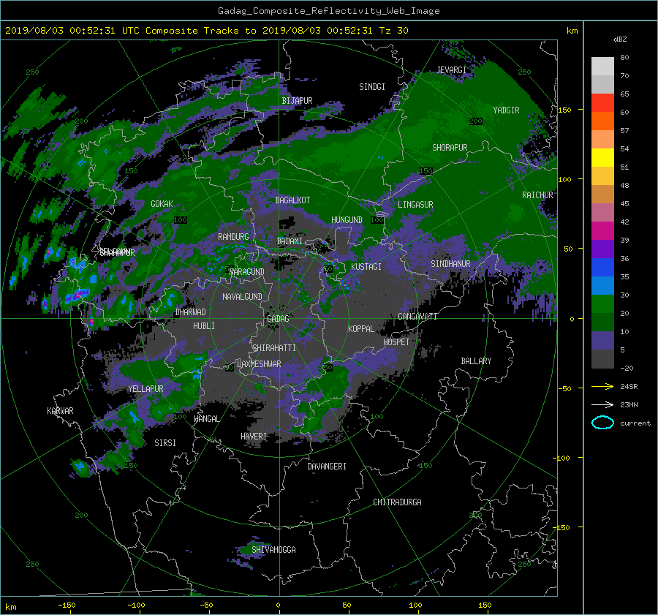Click the LAXMESHWAR city label

[259, 364]
